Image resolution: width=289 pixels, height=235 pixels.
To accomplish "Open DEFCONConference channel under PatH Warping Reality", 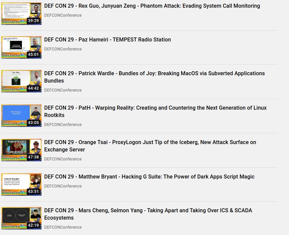I will coord(63,125).
